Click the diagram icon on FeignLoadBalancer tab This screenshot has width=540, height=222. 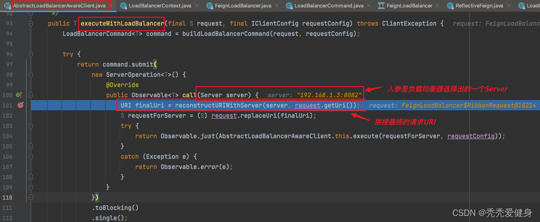pyautogui.click(x=381, y=6)
